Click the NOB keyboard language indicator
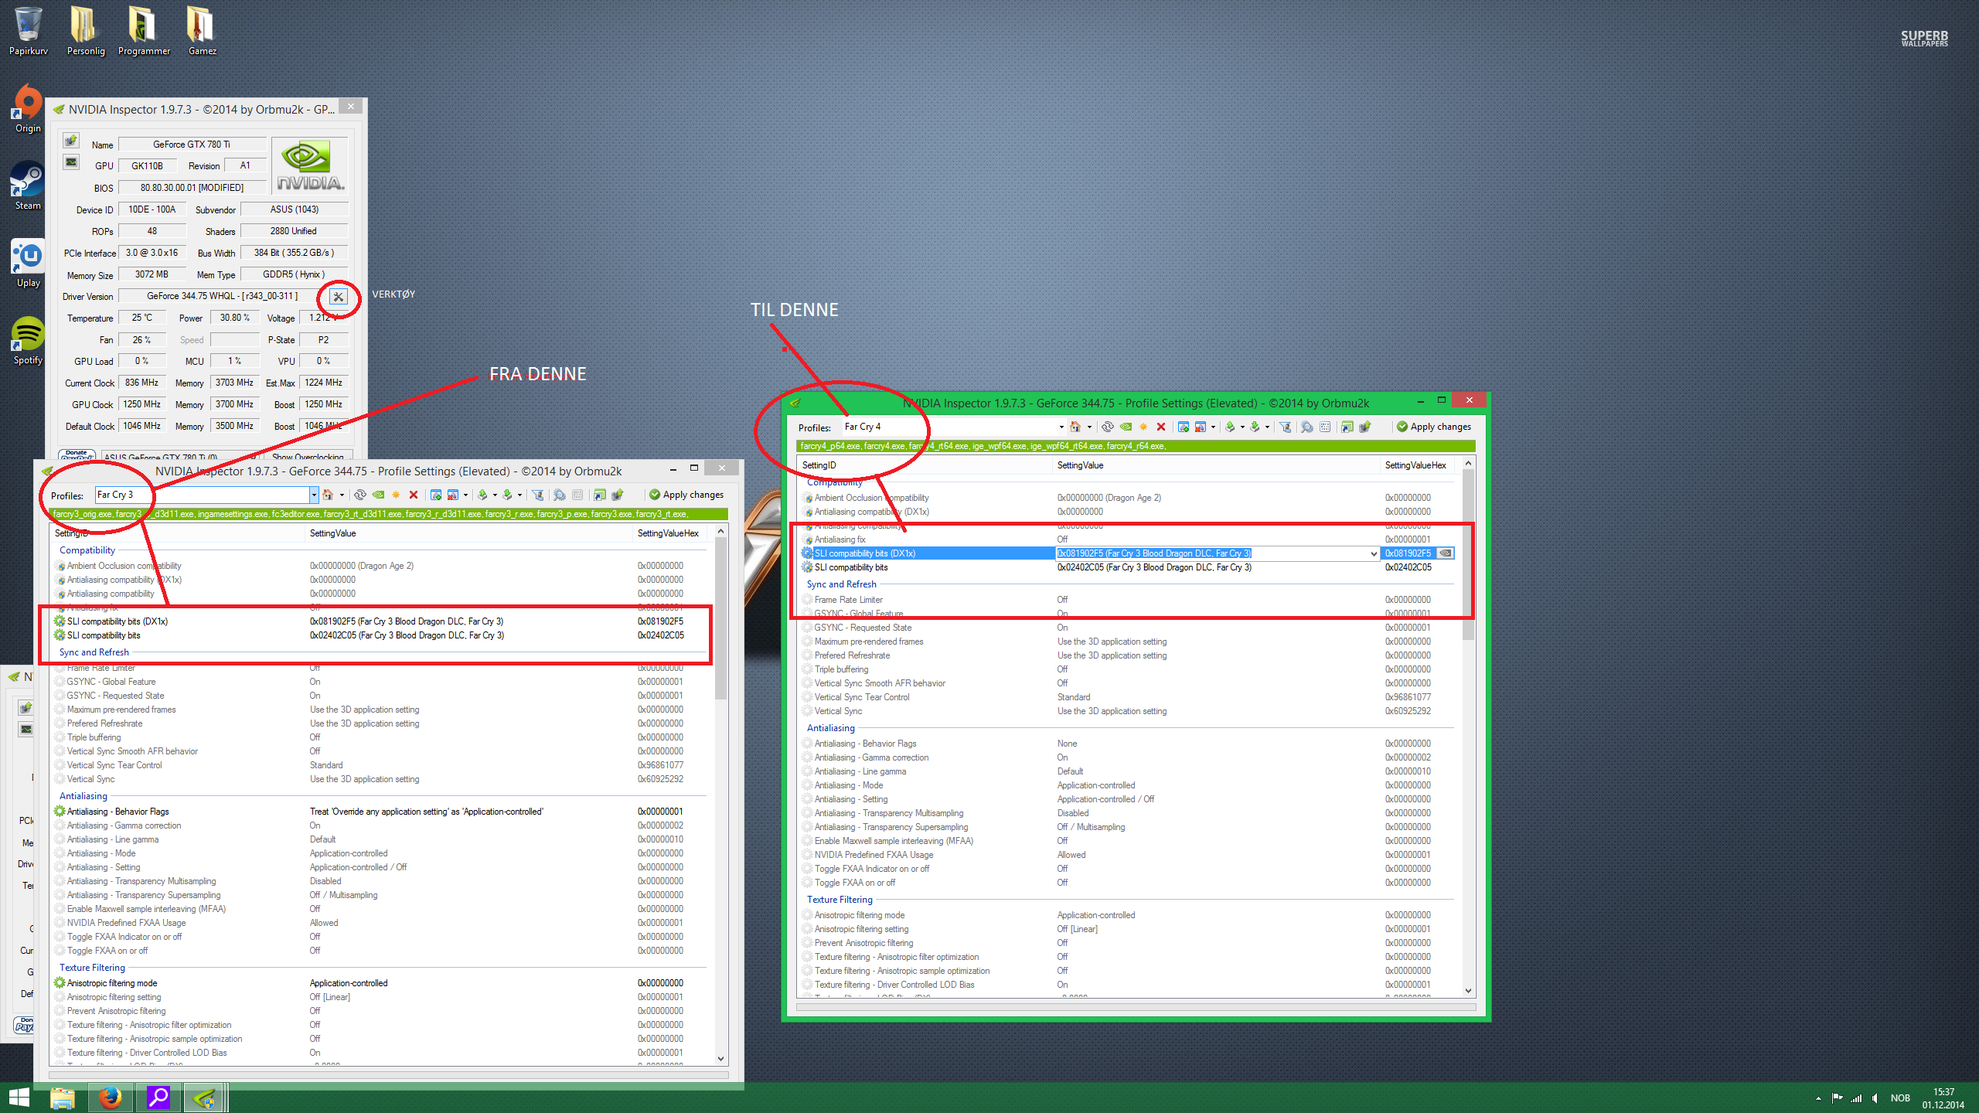Viewport: 1979px width, 1113px height. tap(1900, 1098)
